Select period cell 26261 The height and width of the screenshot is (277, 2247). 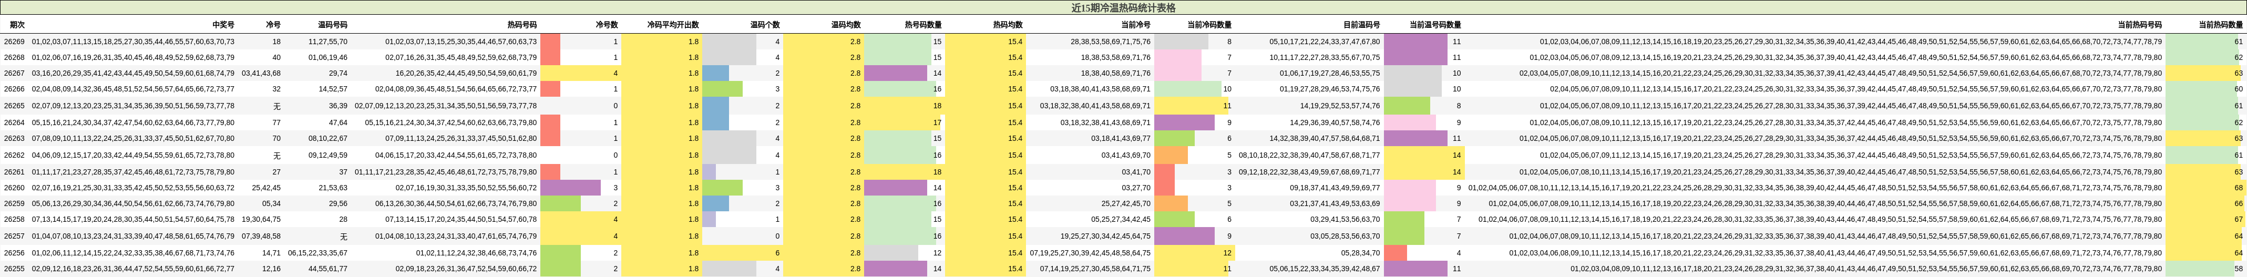point(14,171)
